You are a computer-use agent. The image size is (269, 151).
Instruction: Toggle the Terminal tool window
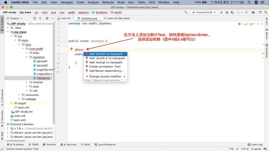[x=49, y=144]
